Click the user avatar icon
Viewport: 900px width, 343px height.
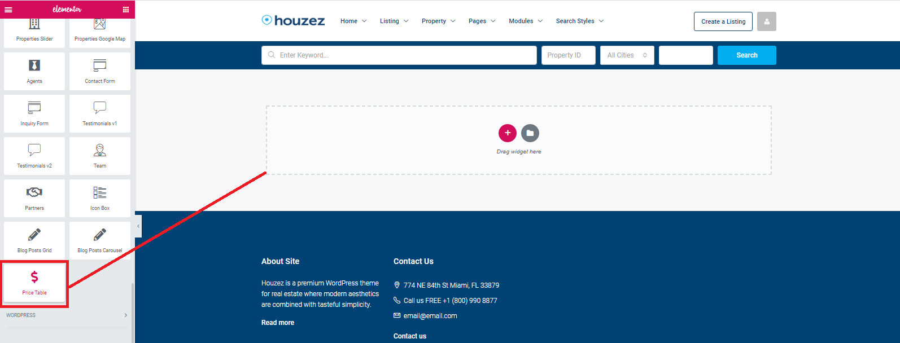767,21
